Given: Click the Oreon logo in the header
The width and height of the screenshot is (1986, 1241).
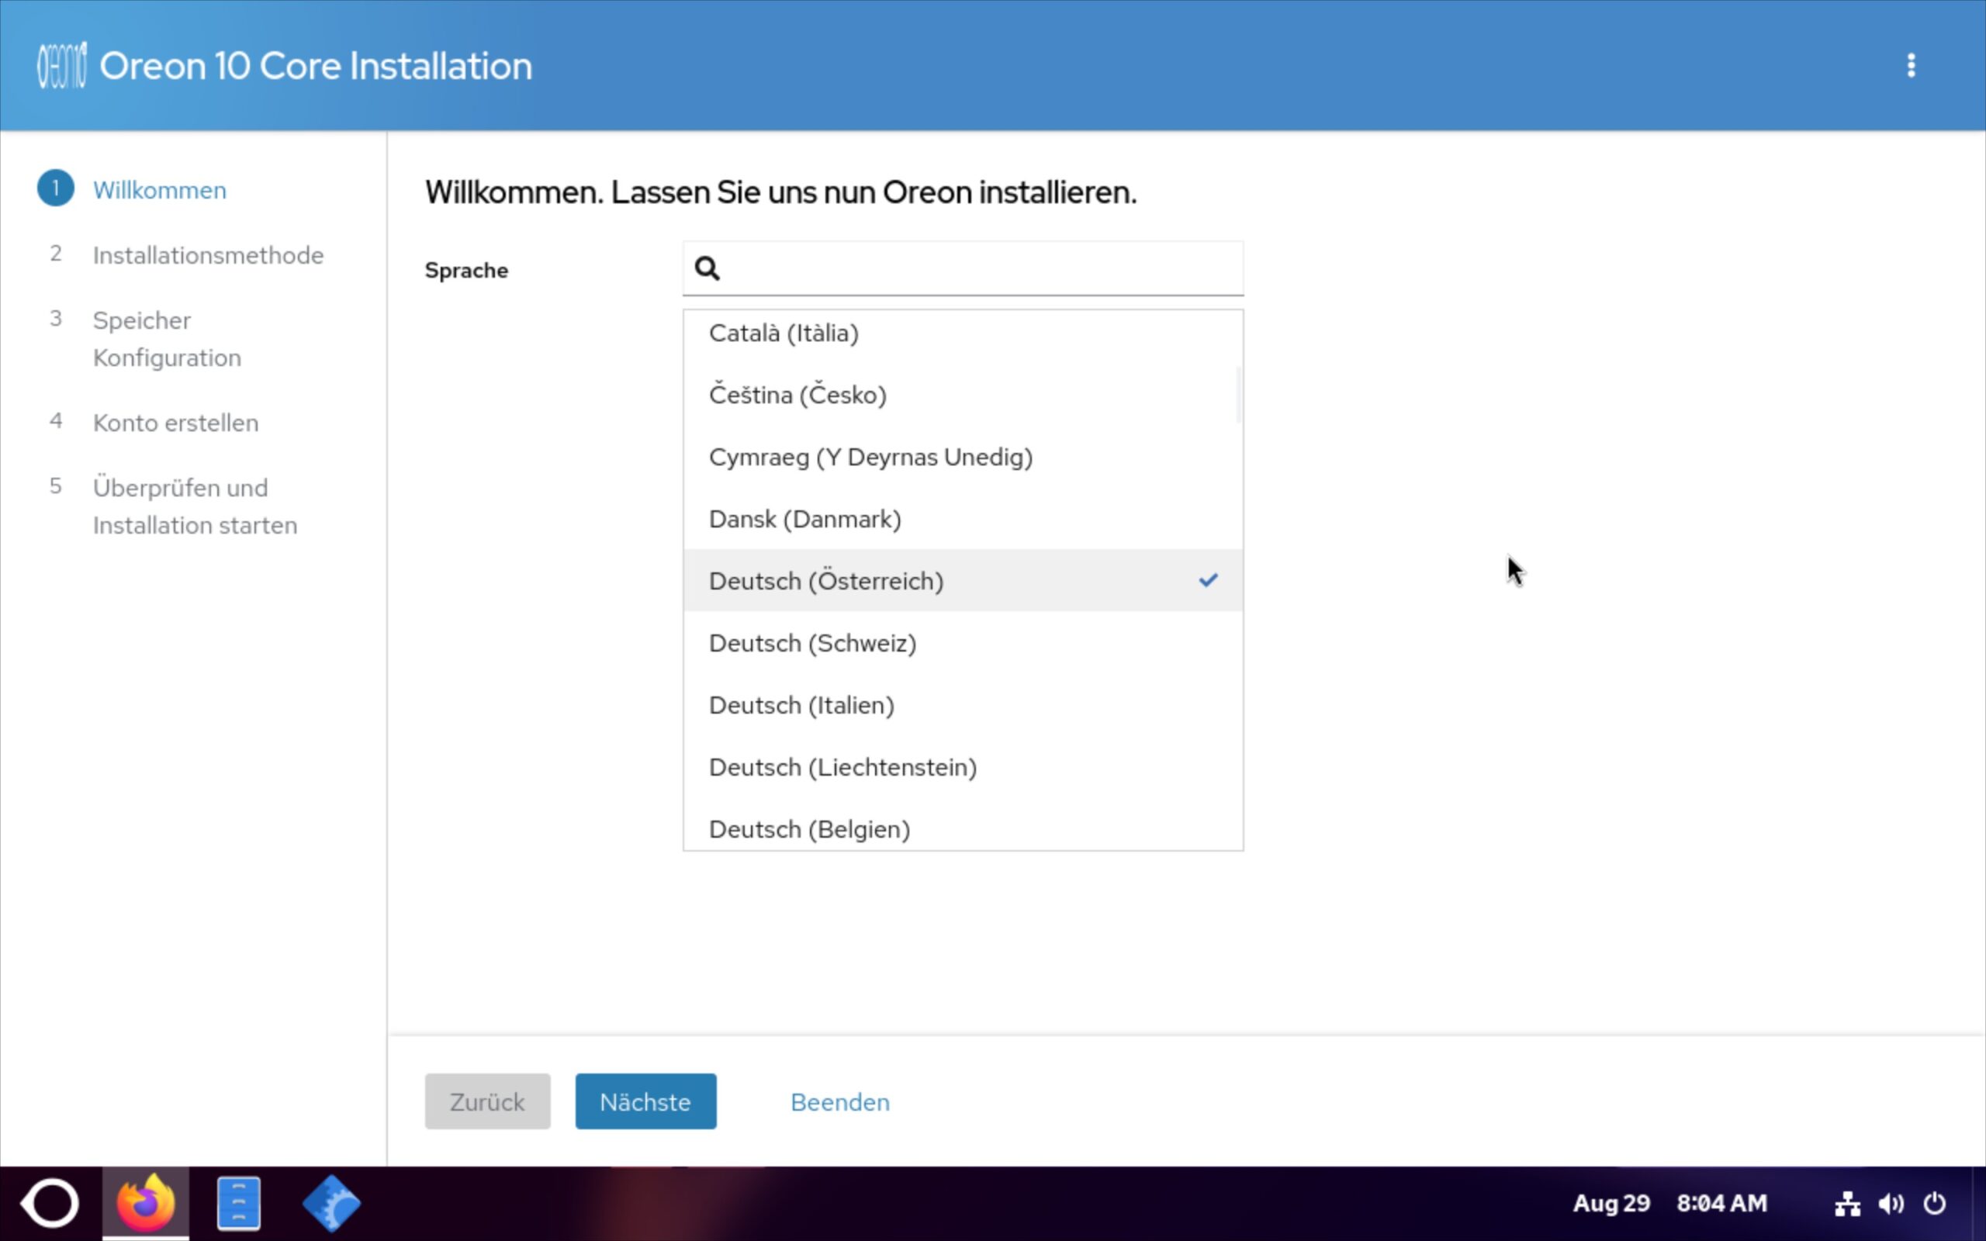Looking at the screenshot, I should [x=61, y=66].
